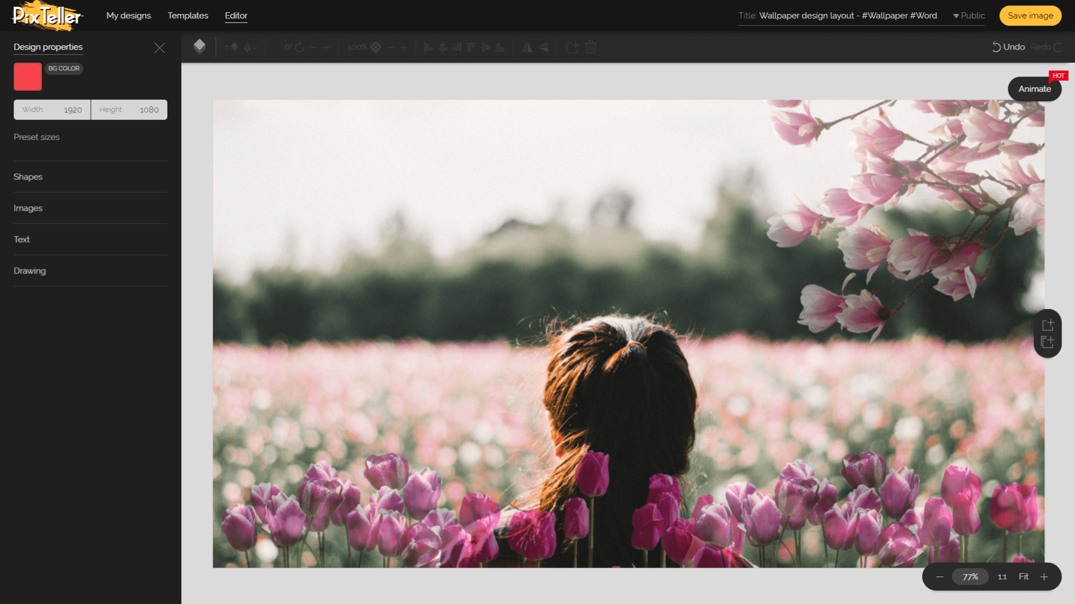The width and height of the screenshot is (1075, 604).
Task: Click the rotate clockwise icon
Action: tap(300, 48)
